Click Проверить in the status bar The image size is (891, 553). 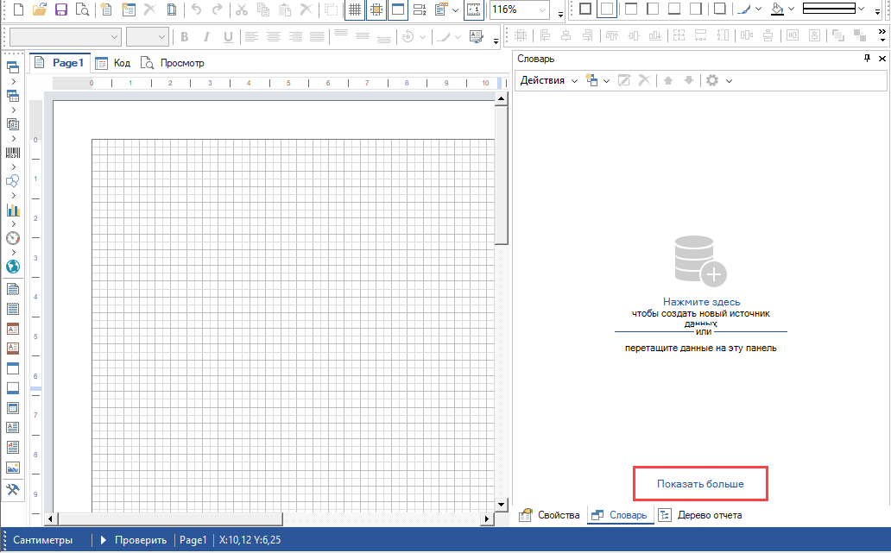[134, 540]
